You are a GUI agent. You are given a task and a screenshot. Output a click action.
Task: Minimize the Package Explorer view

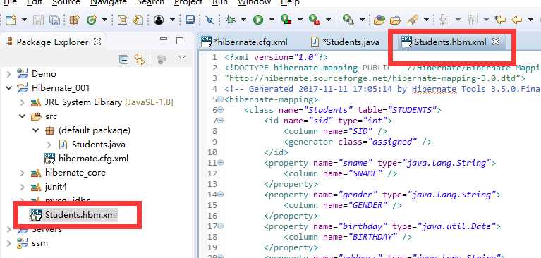coord(164,39)
